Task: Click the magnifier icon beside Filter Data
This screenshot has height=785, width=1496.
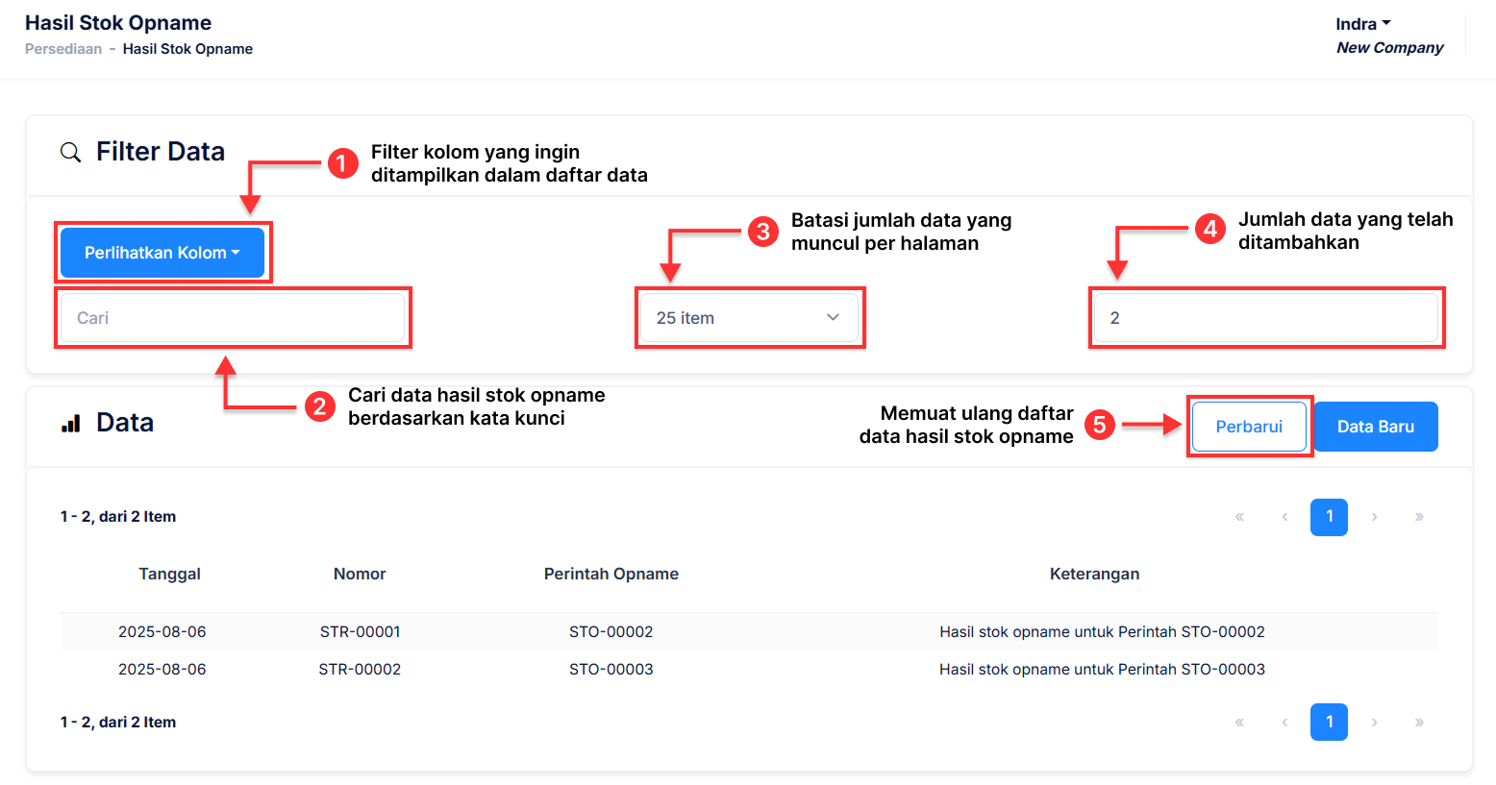Action: [x=70, y=152]
